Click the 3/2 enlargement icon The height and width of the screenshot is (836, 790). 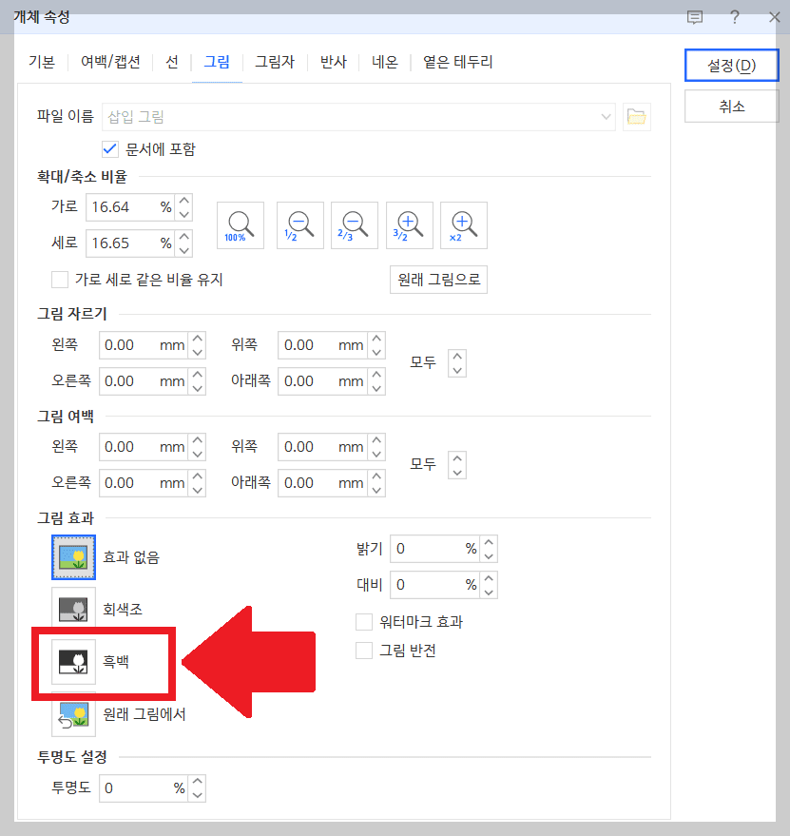pos(409,224)
